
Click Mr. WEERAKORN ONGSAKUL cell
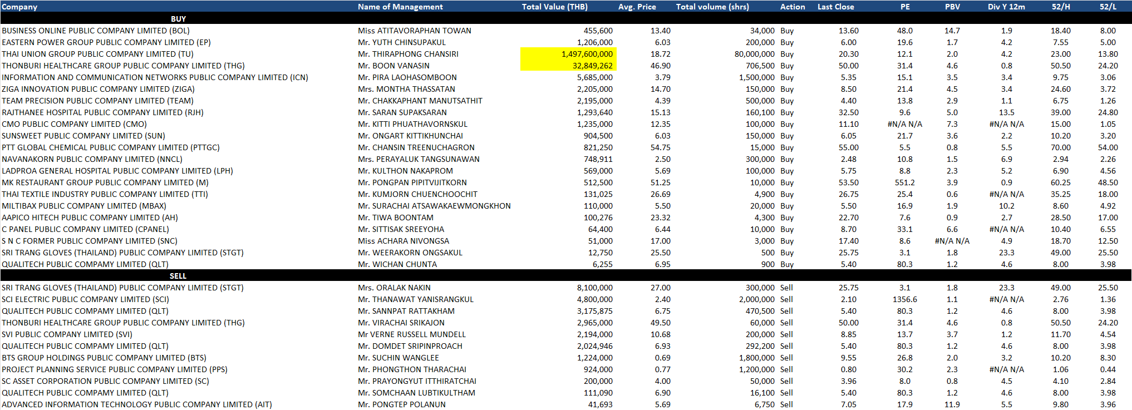[410, 253]
